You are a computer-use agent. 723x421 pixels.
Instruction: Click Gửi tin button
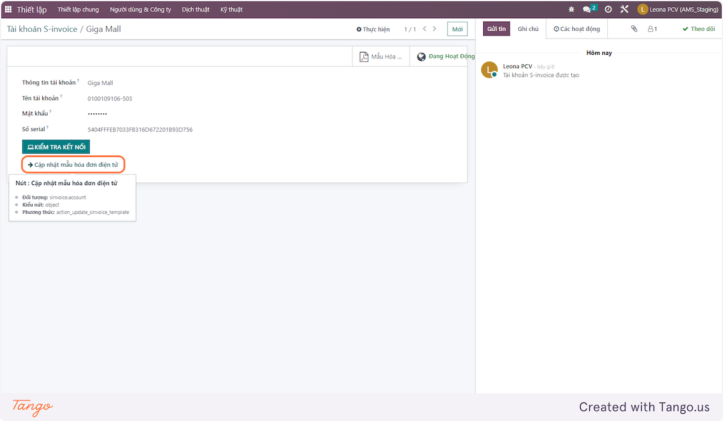coord(496,29)
